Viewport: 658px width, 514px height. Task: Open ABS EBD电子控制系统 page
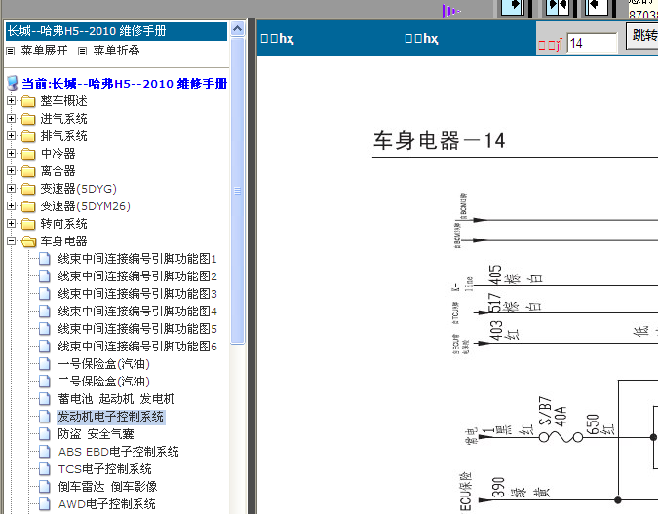[118, 452]
